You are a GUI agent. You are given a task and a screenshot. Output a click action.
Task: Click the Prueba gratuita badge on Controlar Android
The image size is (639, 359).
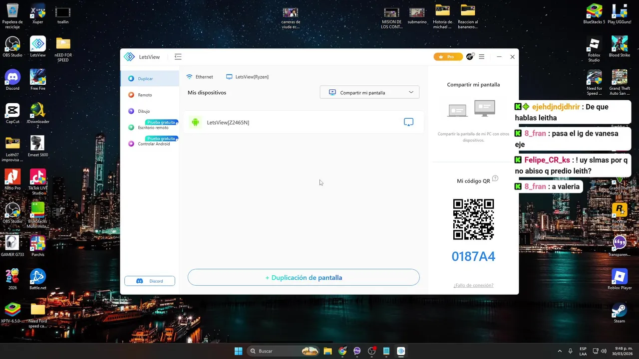pyautogui.click(x=161, y=138)
